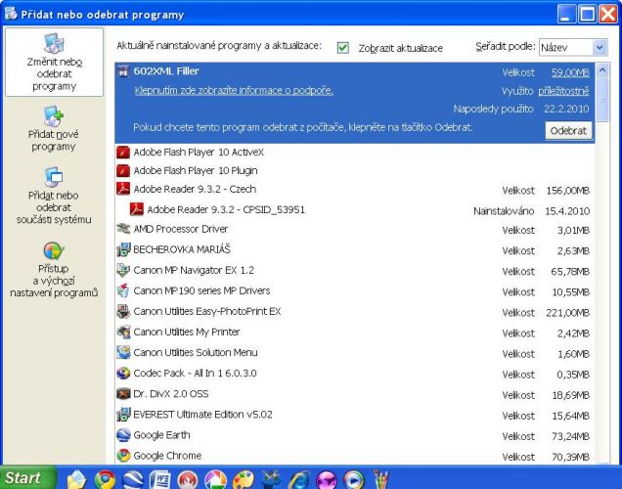Image resolution: width=622 pixels, height=489 pixels.
Task: Launch Internet Explorer from the taskbar
Action: point(298,480)
